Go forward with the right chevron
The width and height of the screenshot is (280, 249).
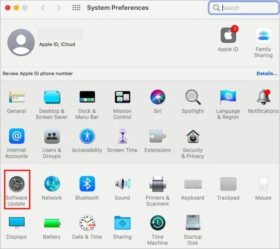click(x=59, y=8)
